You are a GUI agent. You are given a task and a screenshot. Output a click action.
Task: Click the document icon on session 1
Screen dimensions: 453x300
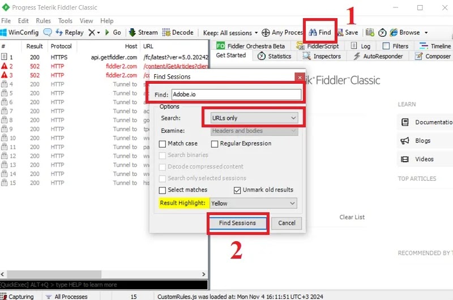coord(4,57)
